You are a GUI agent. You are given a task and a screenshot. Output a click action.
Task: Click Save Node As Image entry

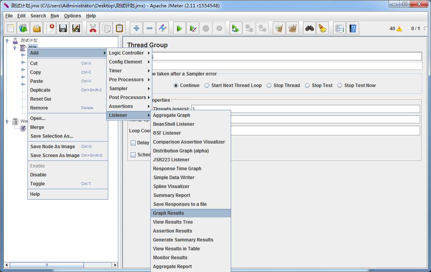click(x=68, y=147)
